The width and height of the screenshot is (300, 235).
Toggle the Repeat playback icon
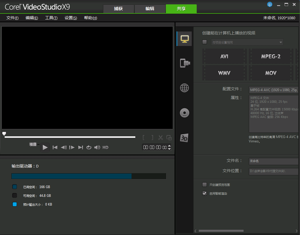pos(89,147)
